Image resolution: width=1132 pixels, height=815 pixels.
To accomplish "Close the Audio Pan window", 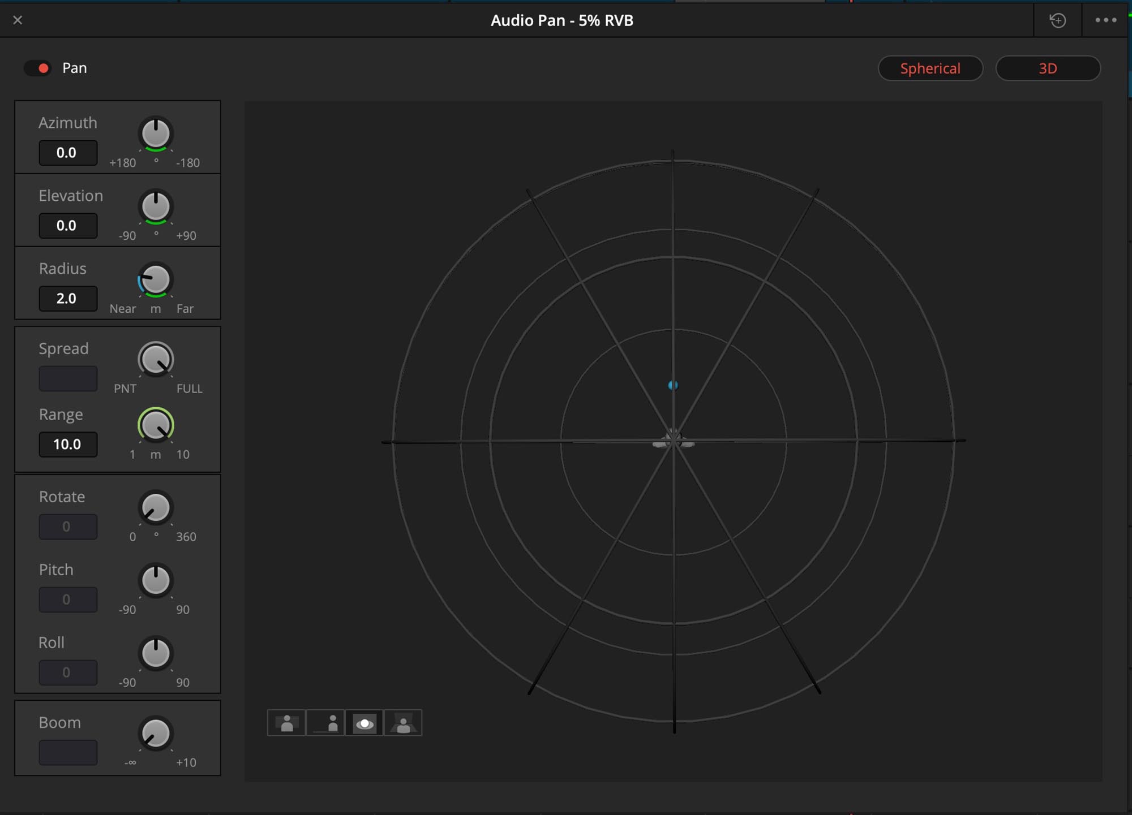I will (18, 20).
